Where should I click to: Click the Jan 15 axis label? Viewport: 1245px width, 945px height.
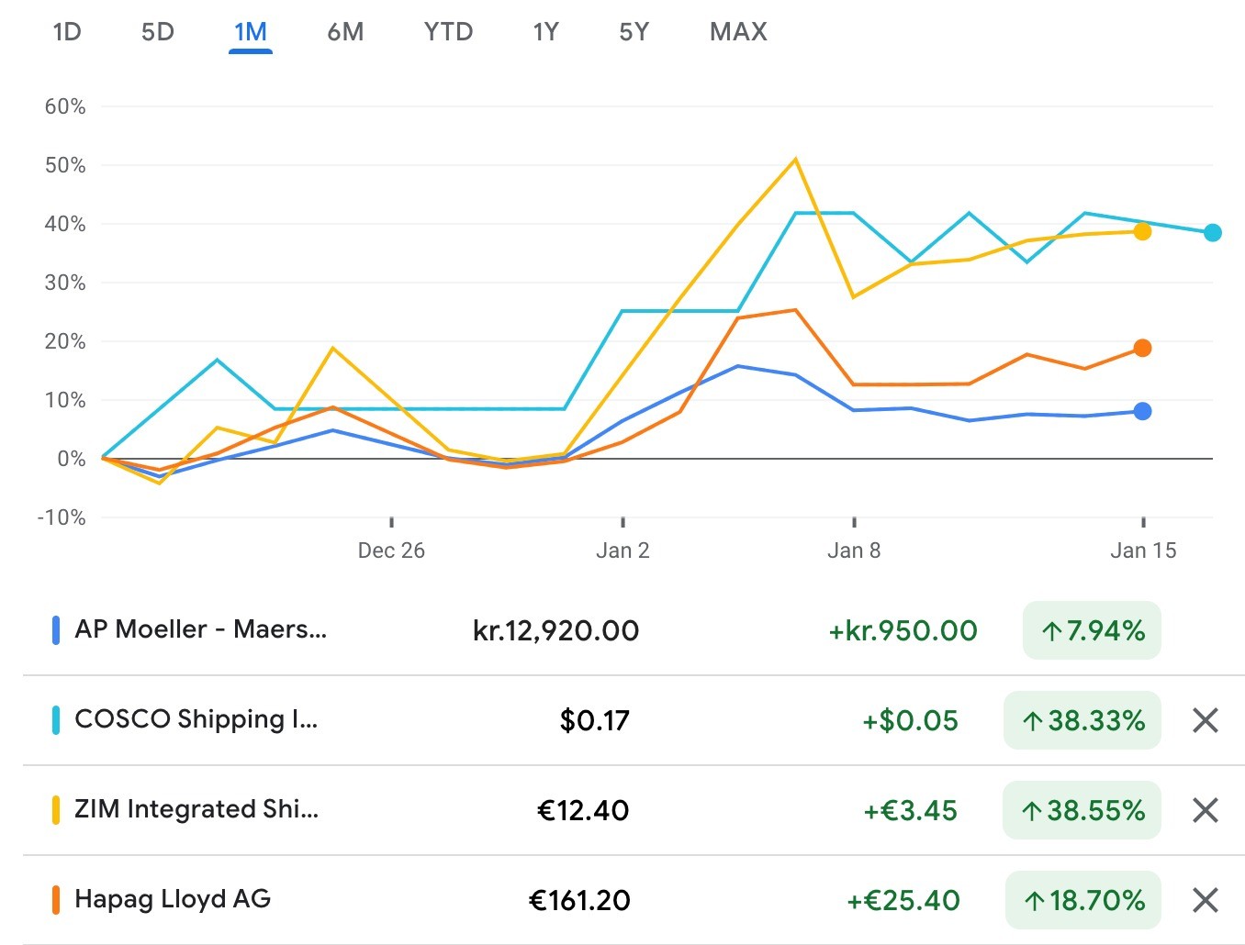(x=1143, y=550)
